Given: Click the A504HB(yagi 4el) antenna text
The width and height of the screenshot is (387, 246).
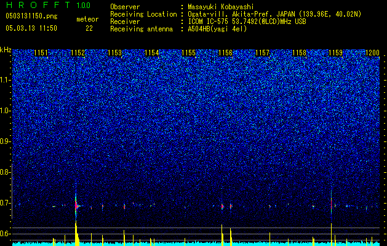Looking at the screenshot, I should (217, 29).
